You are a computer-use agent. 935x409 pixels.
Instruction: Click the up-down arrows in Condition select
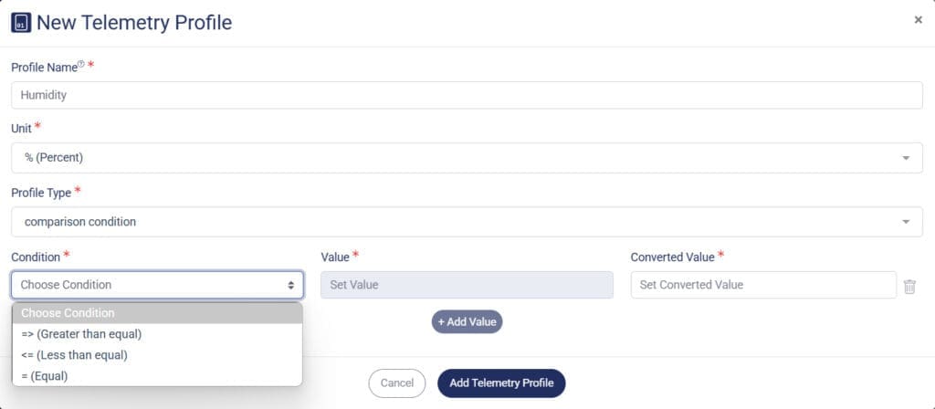point(291,285)
